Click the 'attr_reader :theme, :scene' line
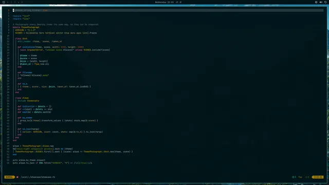The width and height of the screenshot is (329, 185). click(40, 41)
